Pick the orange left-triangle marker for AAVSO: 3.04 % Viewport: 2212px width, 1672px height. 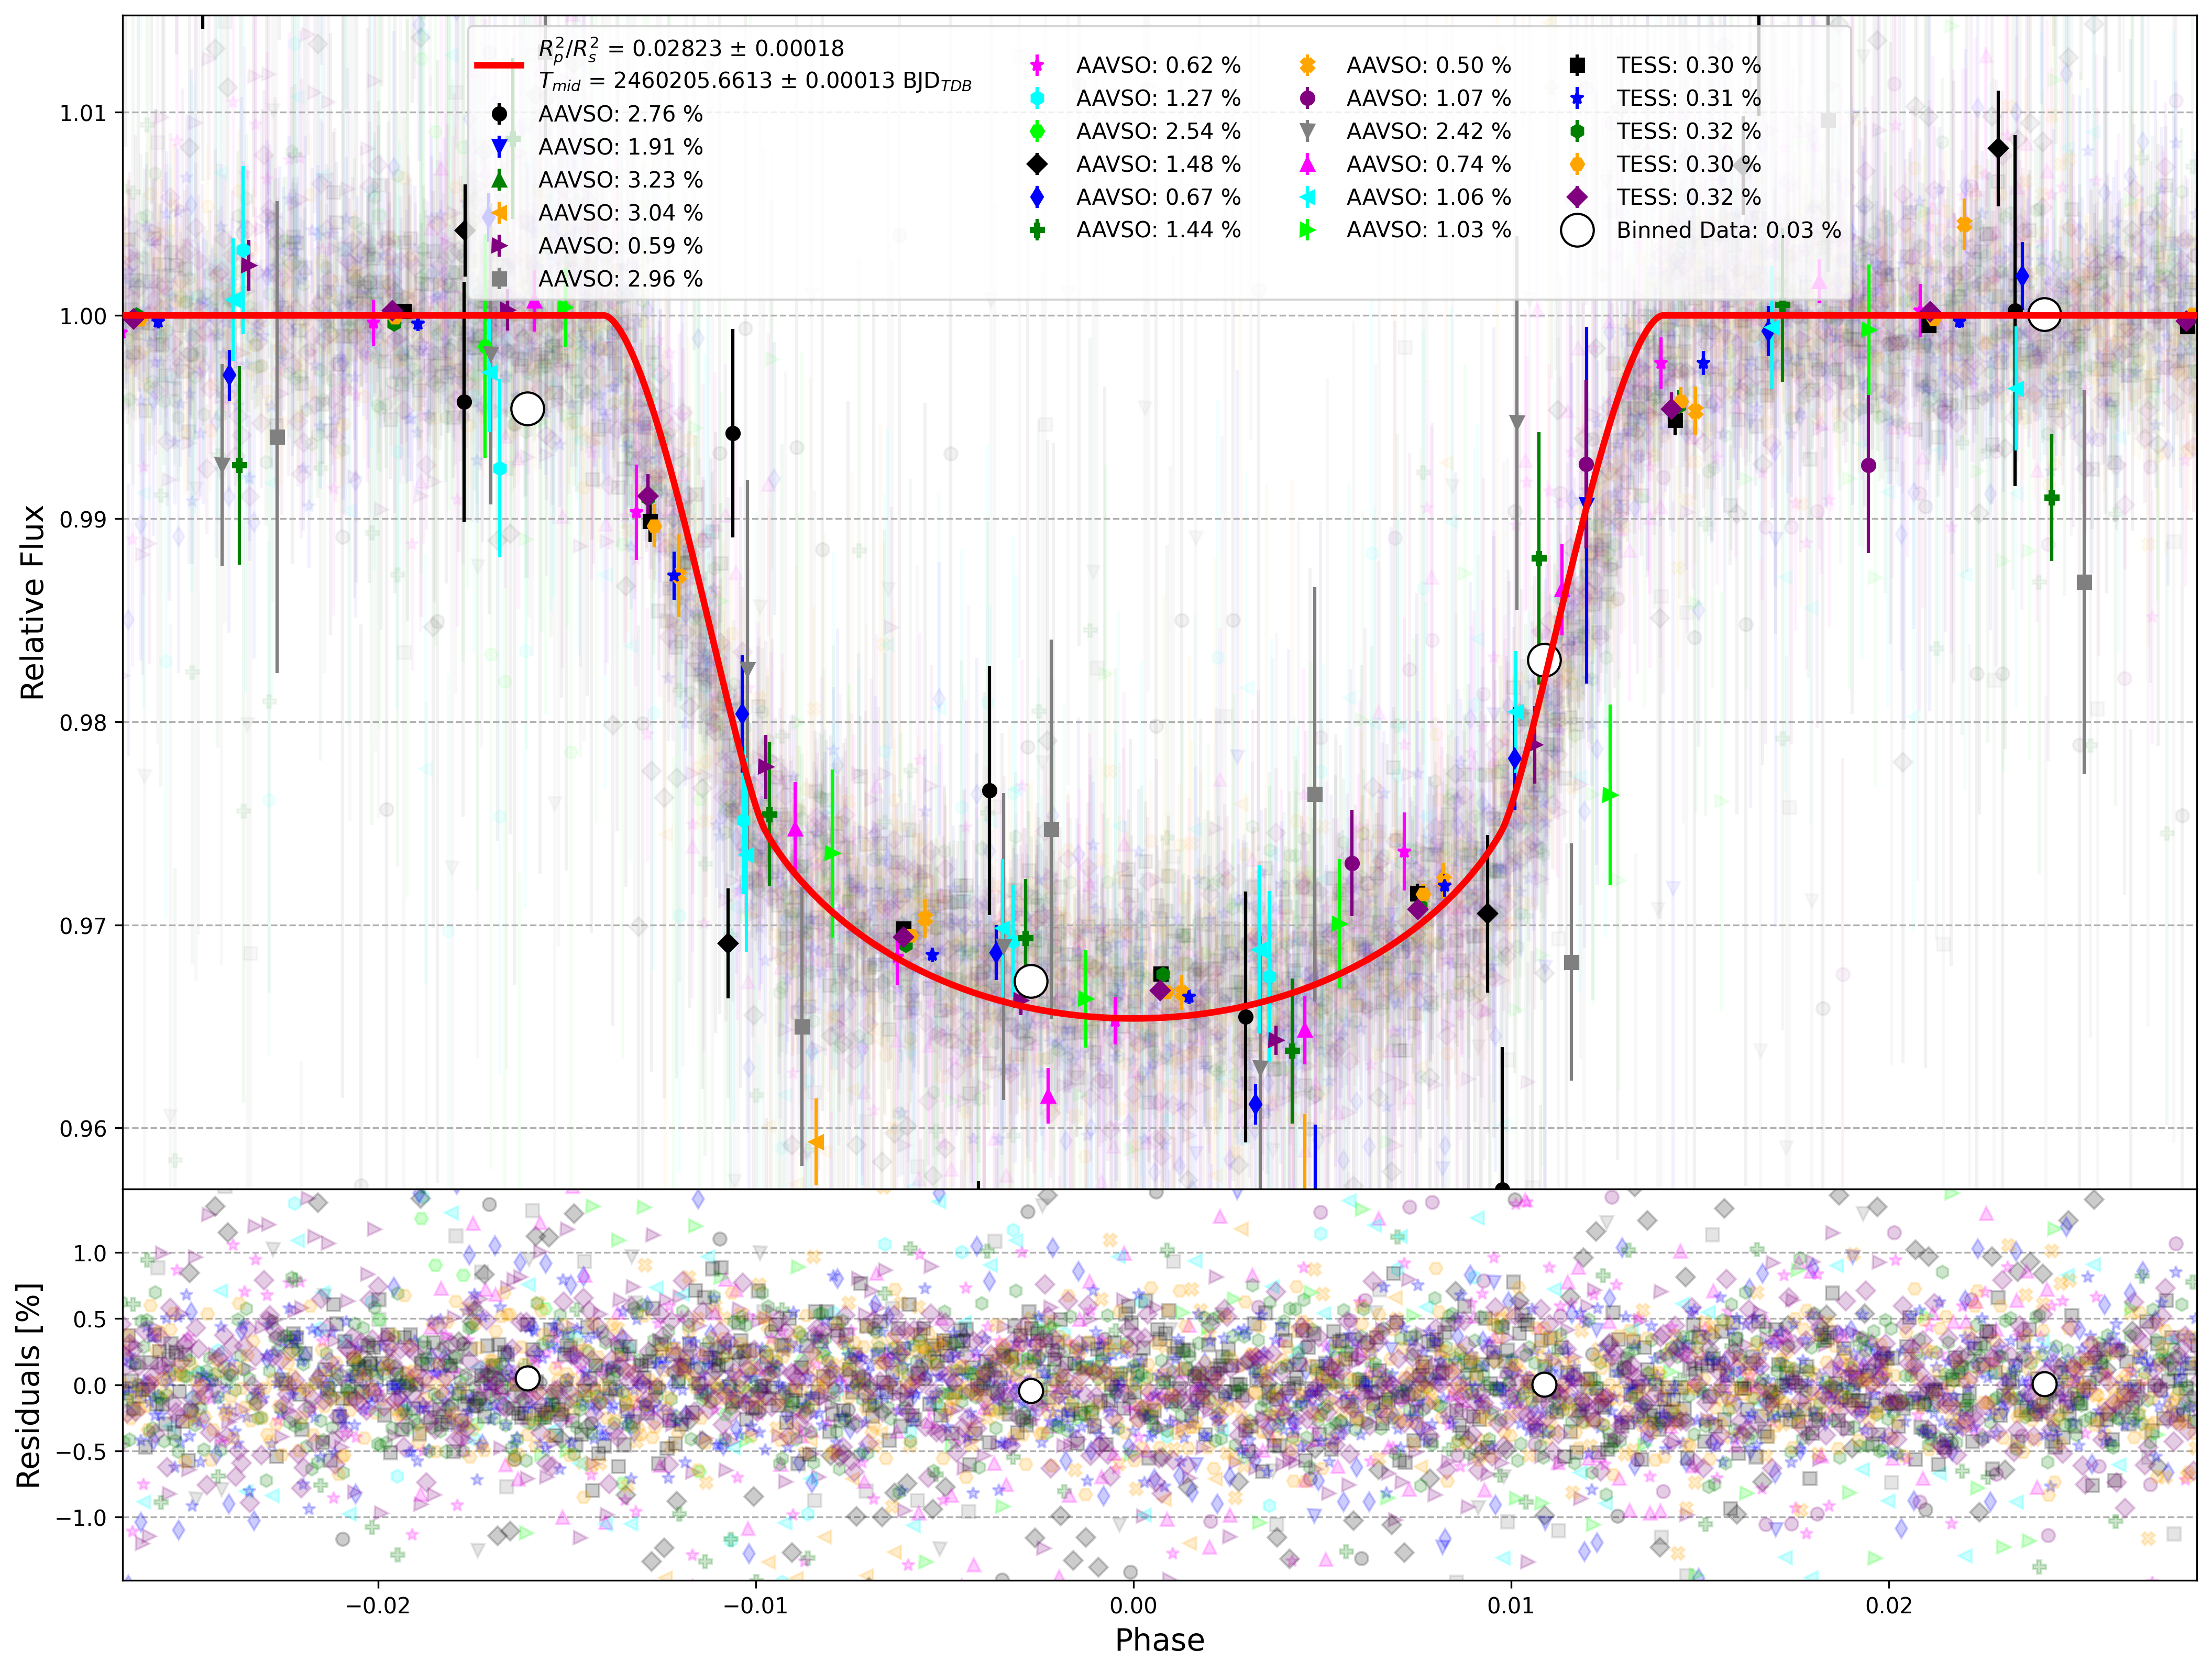click(x=499, y=213)
